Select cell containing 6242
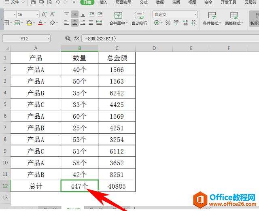The width and height of the screenshot is (259, 211). [x=117, y=93]
